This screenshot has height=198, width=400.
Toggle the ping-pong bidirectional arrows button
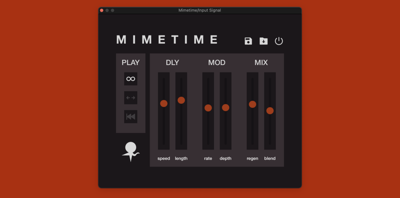(x=131, y=97)
